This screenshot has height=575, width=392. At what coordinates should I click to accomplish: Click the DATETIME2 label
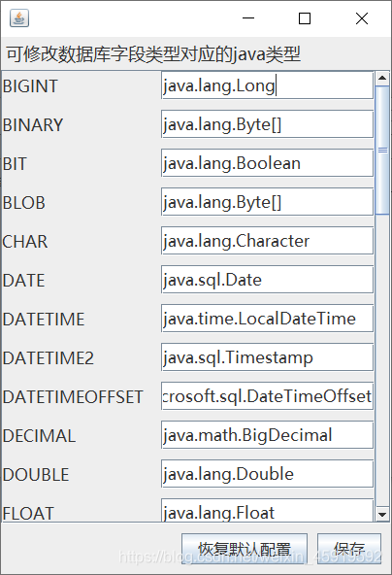click(48, 358)
